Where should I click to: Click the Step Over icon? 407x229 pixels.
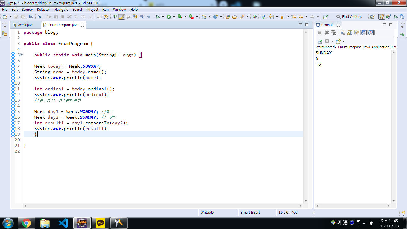coord(83,17)
